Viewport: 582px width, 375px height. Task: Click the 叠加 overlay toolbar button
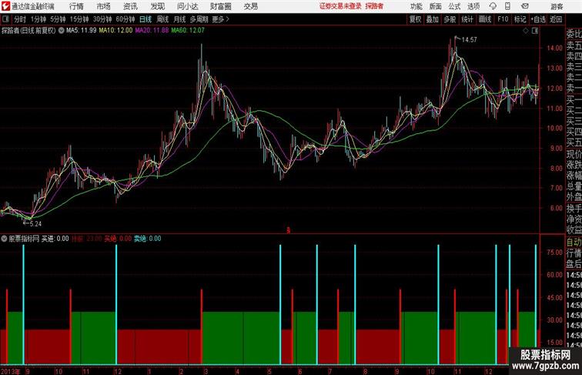433,19
